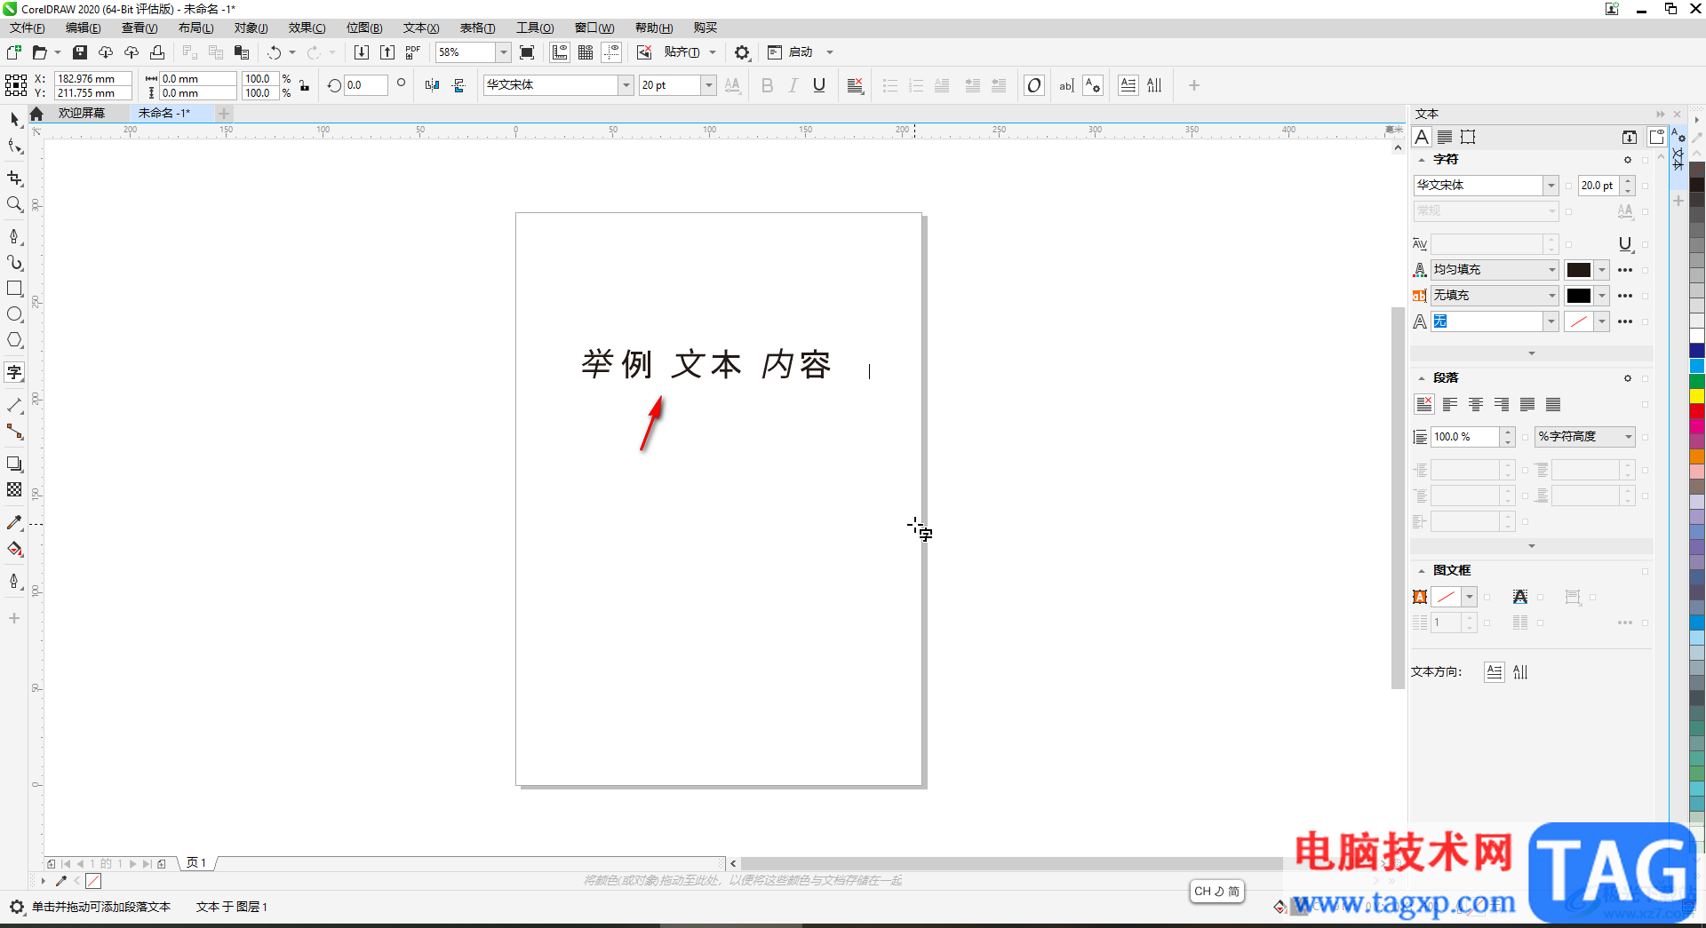Open the 文件 menu
The width and height of the screenshot is (1706, 928).
tap(28, 28)
